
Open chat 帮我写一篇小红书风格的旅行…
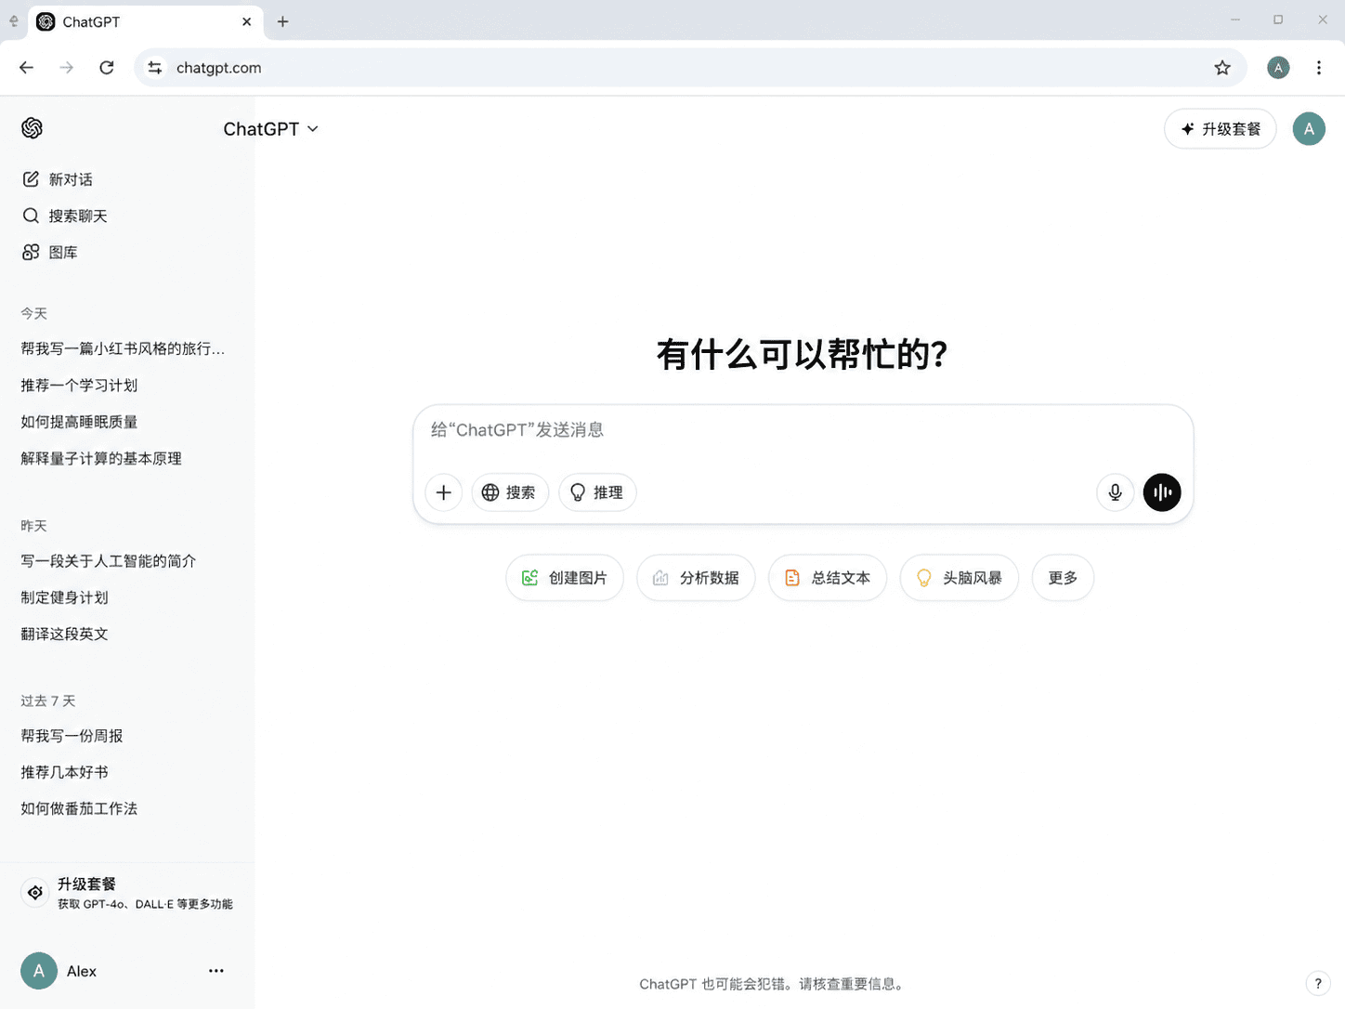click(124, 348)
